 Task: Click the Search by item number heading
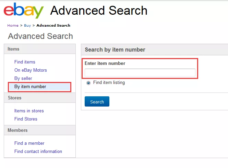click(x=115, y=50)
